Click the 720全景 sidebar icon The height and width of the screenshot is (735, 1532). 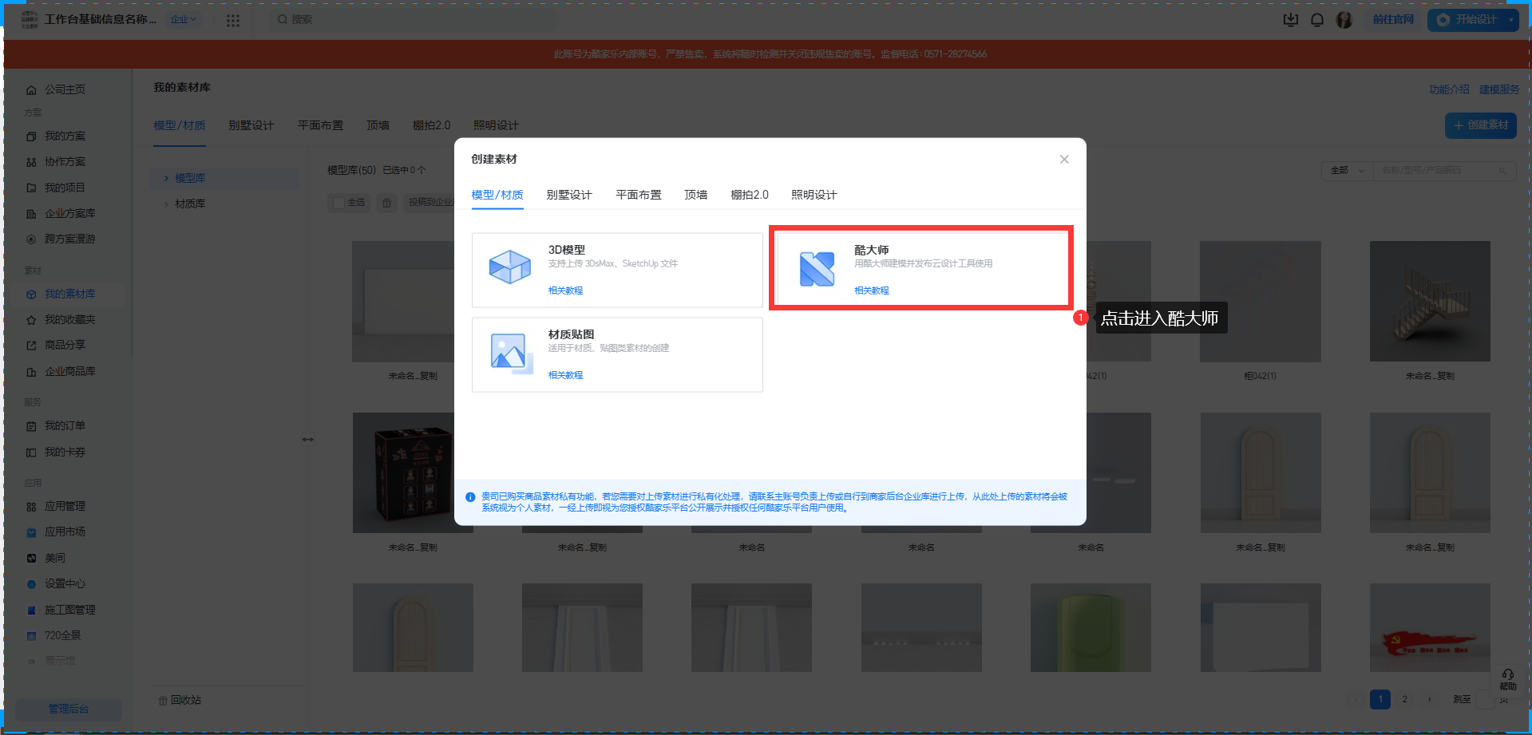[x=31, y=636]
